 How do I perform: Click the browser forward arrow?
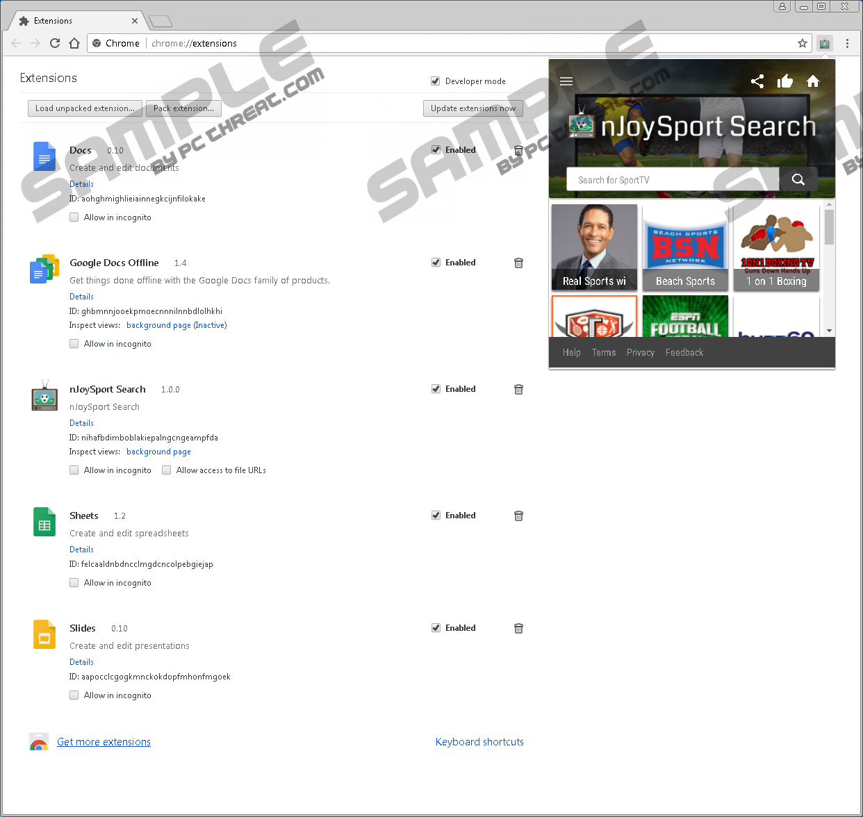tap(35, 43)
